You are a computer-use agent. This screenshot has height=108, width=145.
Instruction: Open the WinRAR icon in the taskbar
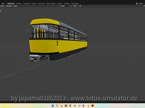(66, 106)
